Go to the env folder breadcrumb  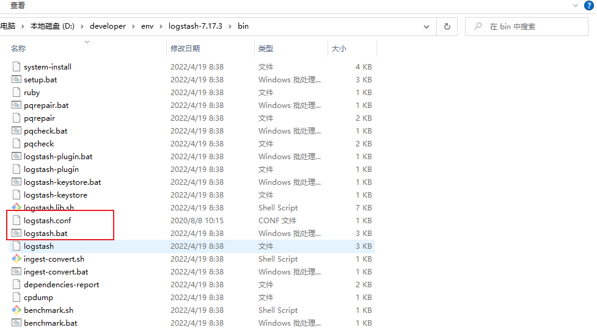tap(147, 26)
